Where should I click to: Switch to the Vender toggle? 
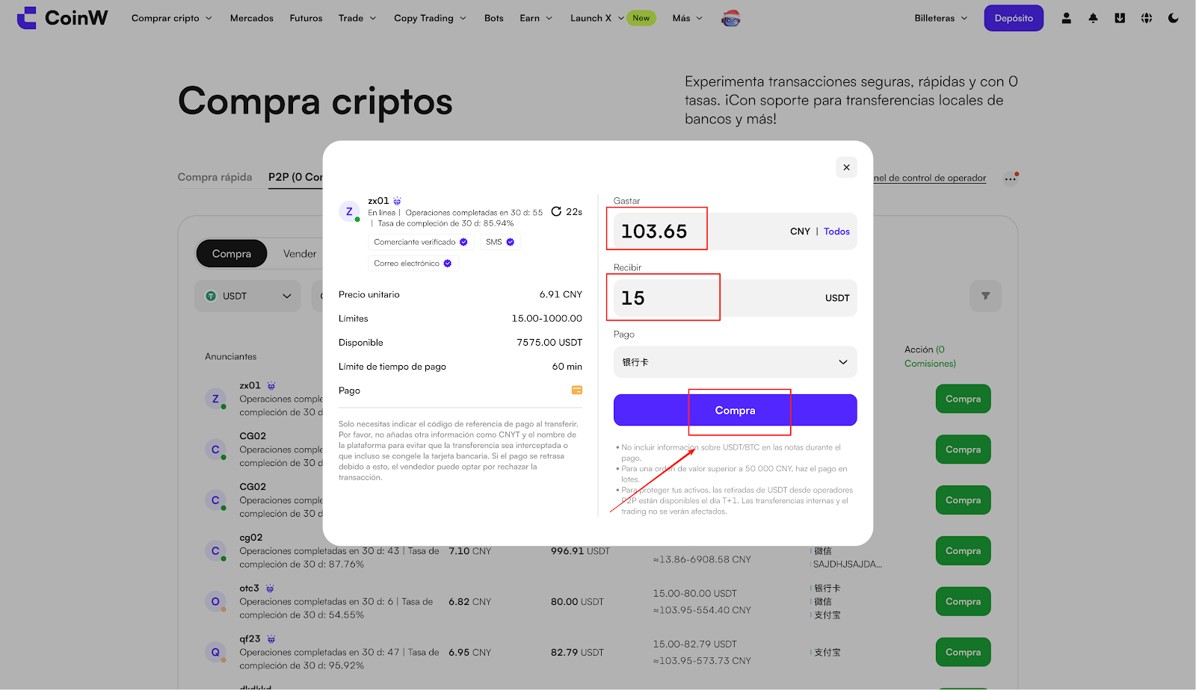[x=300, y=254]
